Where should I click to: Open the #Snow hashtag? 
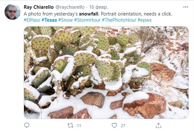66,20
